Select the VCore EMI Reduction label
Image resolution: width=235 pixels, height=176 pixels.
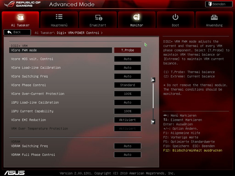[29, 120]
